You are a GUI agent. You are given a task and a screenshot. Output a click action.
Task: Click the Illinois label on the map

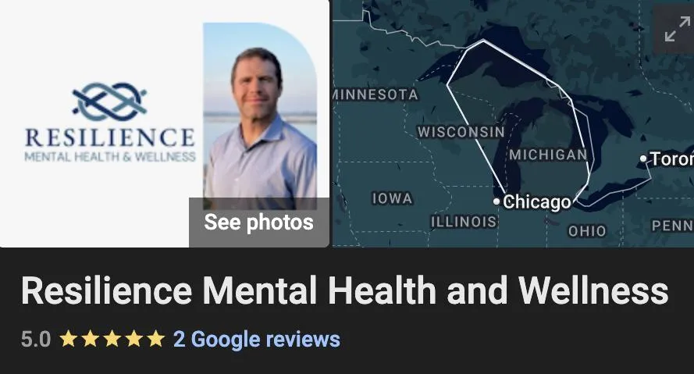click(464, 221)
